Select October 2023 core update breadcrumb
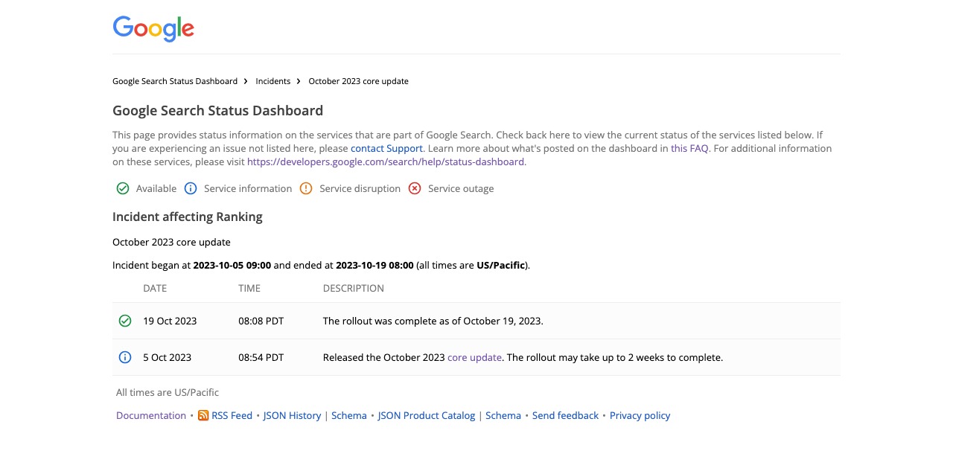953x474 pixels. pos(358,81)
